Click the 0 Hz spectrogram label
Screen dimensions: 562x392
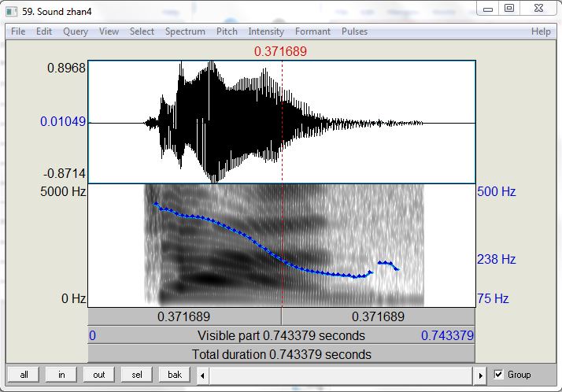click(x=73, y=298)
